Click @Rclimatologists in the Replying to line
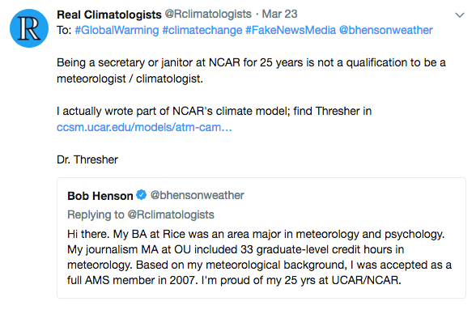Image resolution: width=476 pixels, height=310 pixels. click(x=171, y=214)
